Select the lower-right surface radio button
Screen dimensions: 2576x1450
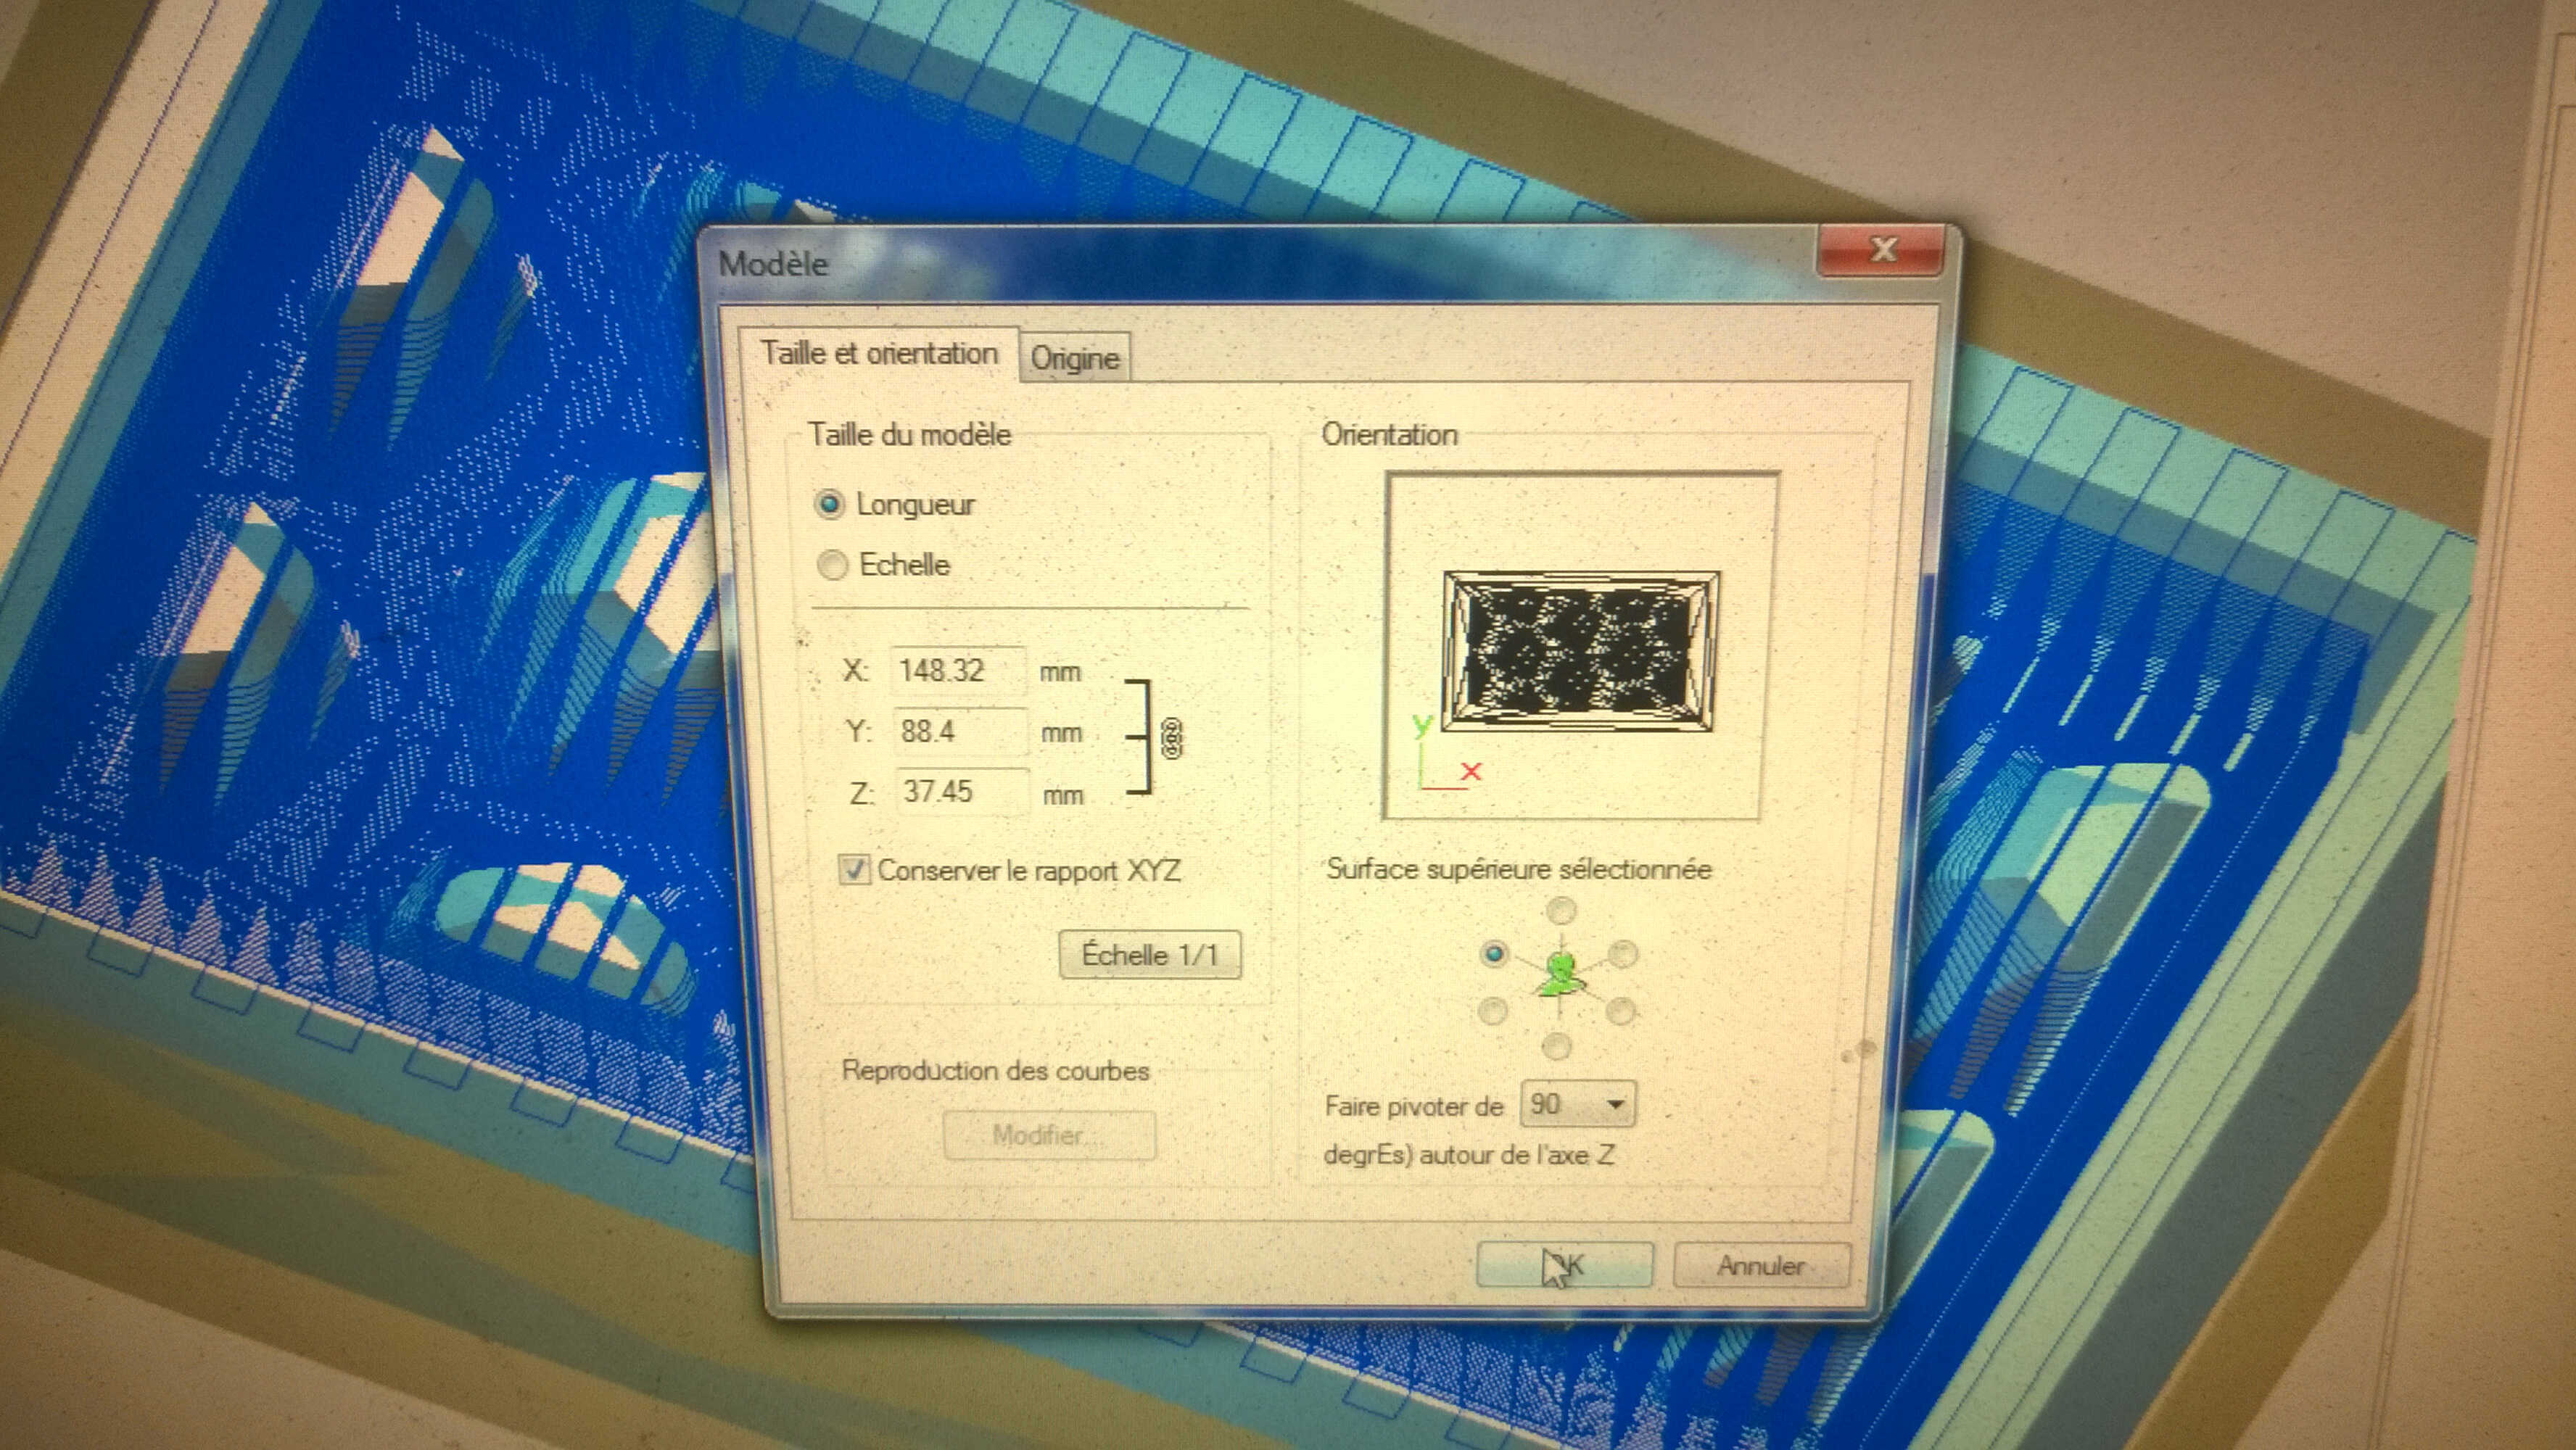pyautogui.click(x=1621, y=1011)
